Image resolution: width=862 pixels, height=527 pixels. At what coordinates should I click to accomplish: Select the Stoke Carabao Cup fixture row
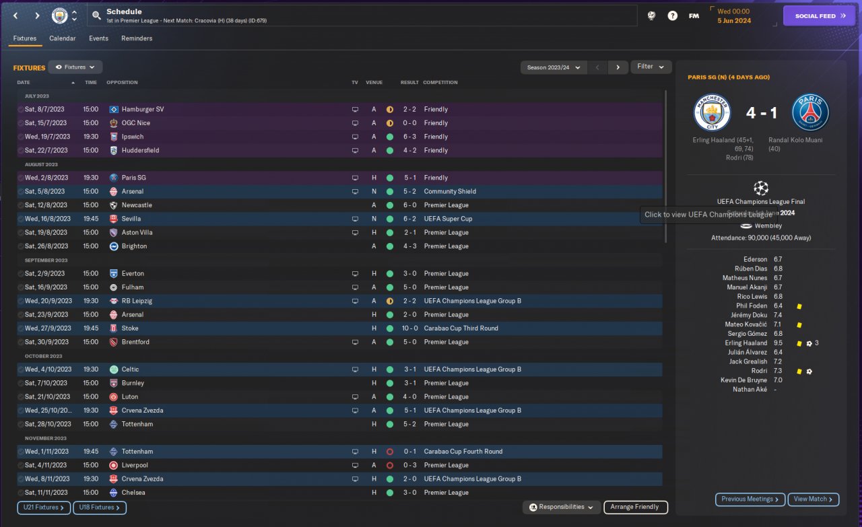coord(339,328)
